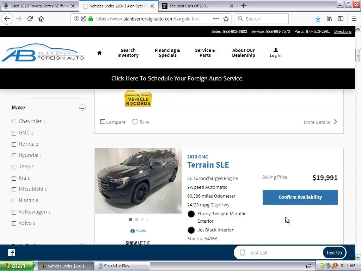Click the Start button on taskbar
Viewport: 361px width, 271px height.
pyautogui.click(x=17, y=266)
